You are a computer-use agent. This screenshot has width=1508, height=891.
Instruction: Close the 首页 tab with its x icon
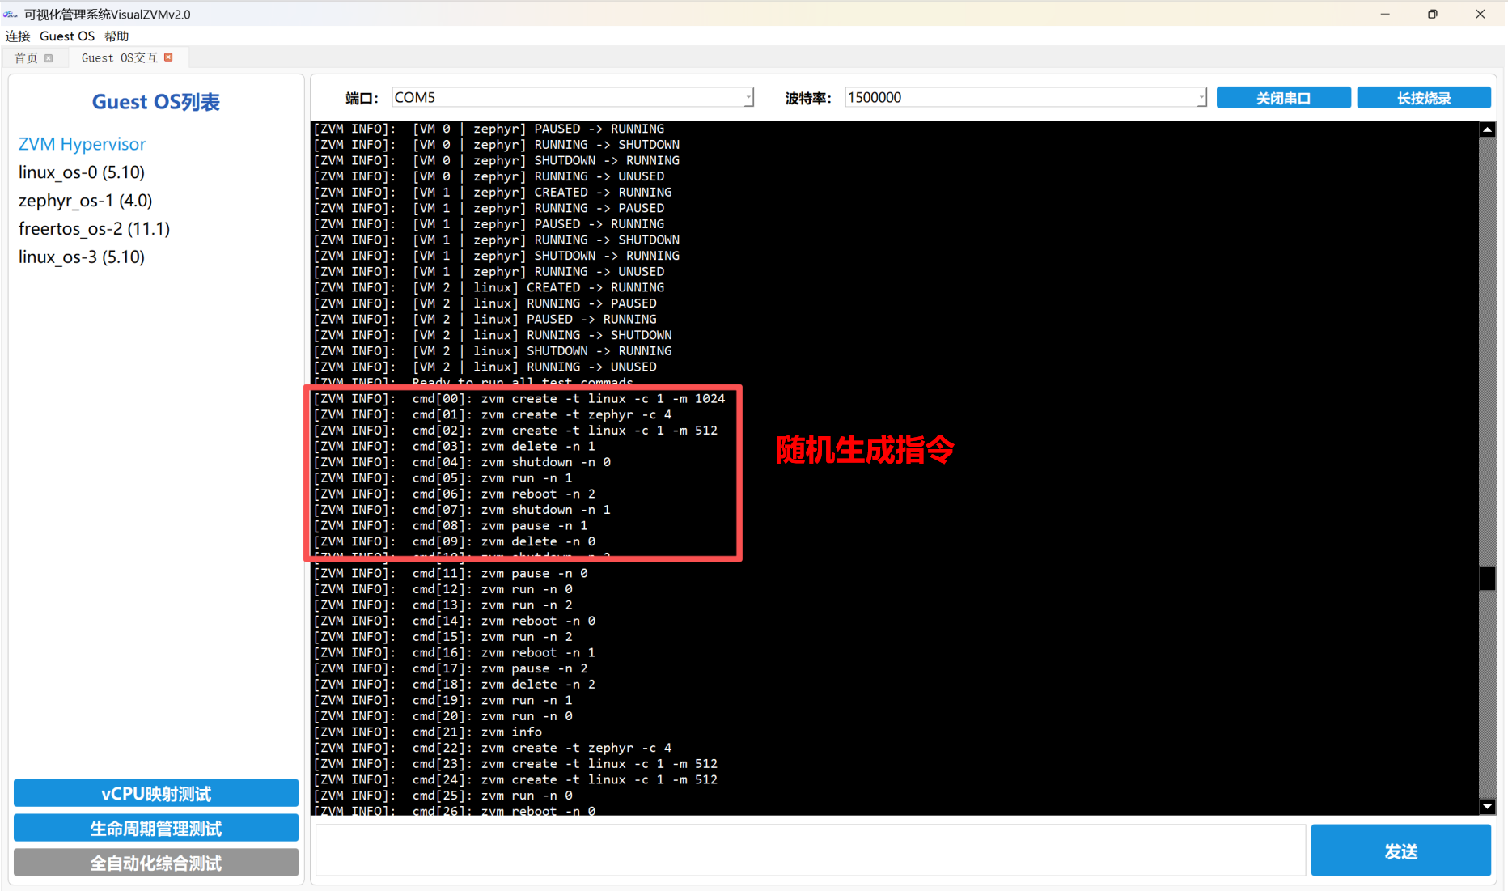pos(49,58)
